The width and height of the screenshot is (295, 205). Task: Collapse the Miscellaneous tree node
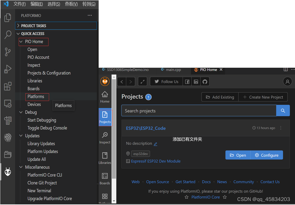pyautogui.click(x=21, y=167)
